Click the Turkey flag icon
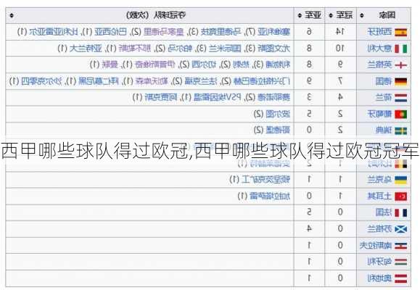Viewport: 420px width, 290px height. point(400,196)
